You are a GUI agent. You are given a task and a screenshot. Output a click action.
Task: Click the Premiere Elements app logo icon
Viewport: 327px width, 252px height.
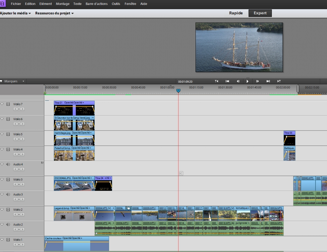(3, 4)
